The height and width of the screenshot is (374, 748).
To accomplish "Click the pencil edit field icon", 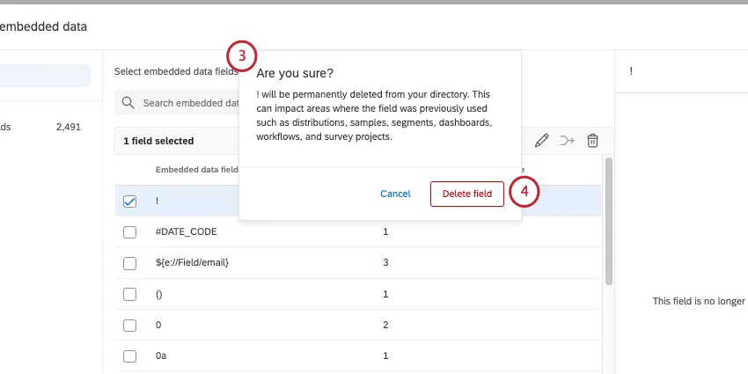I will [x=542, y=141].
